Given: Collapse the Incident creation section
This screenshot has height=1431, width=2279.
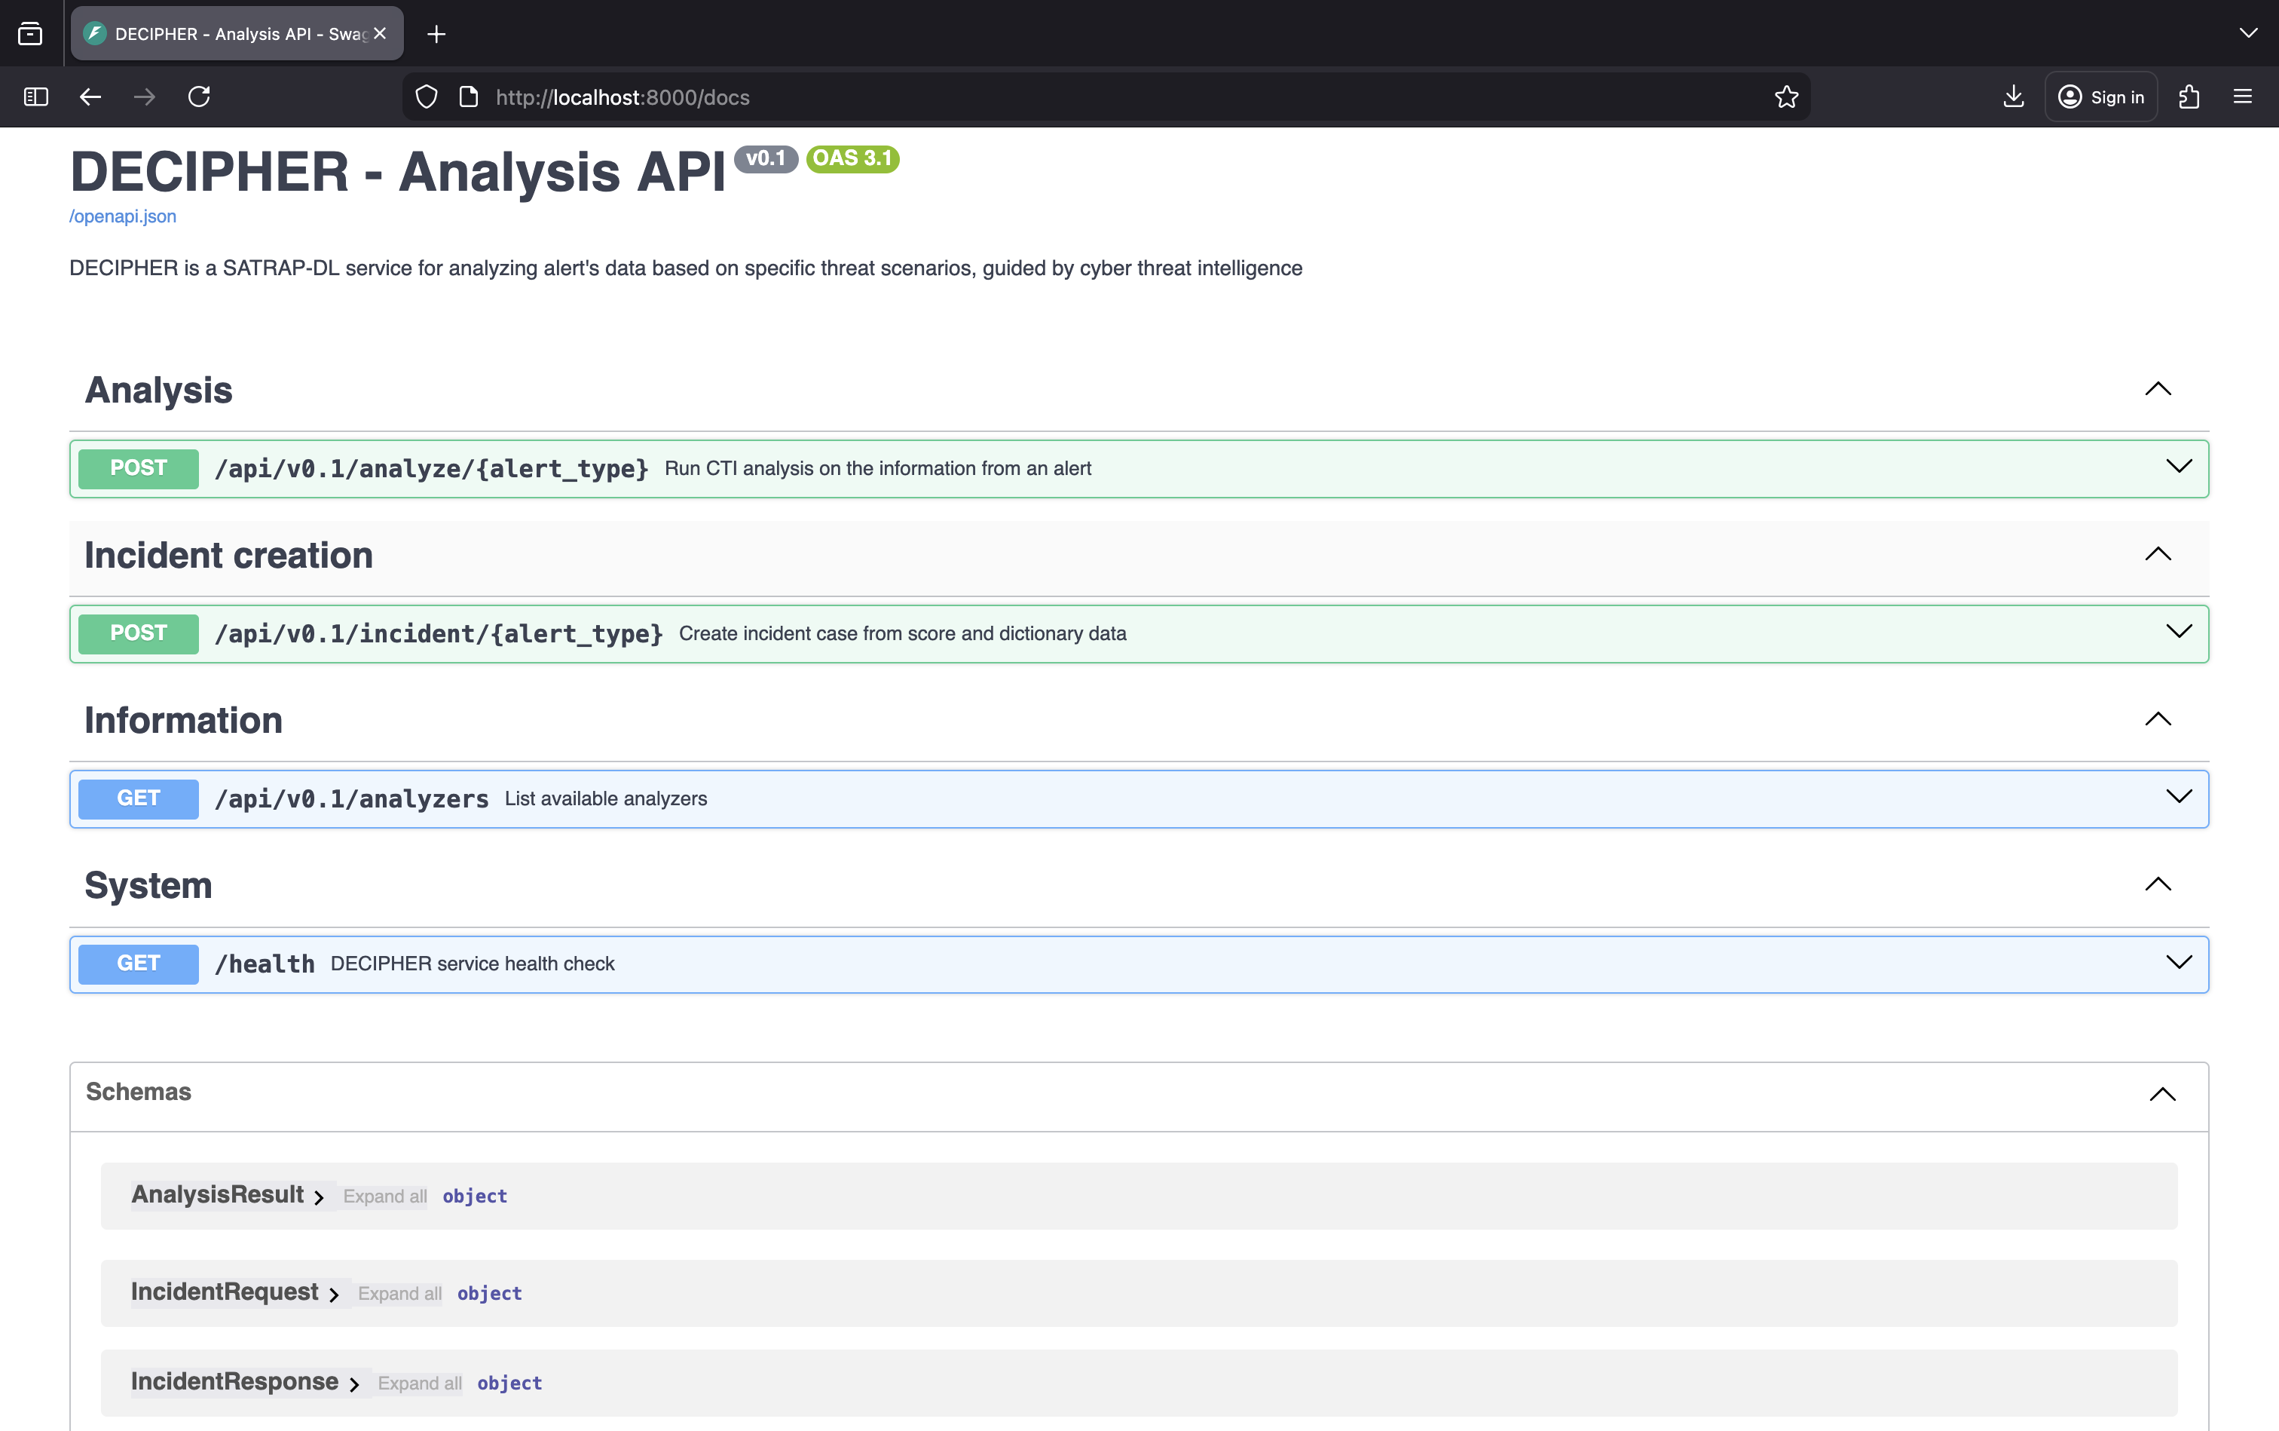Looking at the screenshot, I should (2160, 553).
